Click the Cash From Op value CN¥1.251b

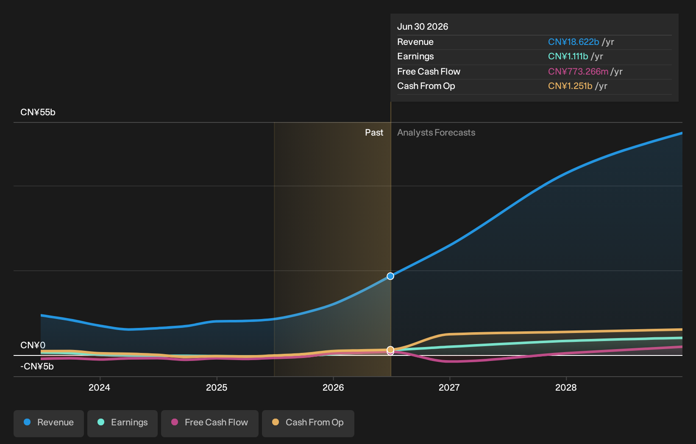coord(570,86)
